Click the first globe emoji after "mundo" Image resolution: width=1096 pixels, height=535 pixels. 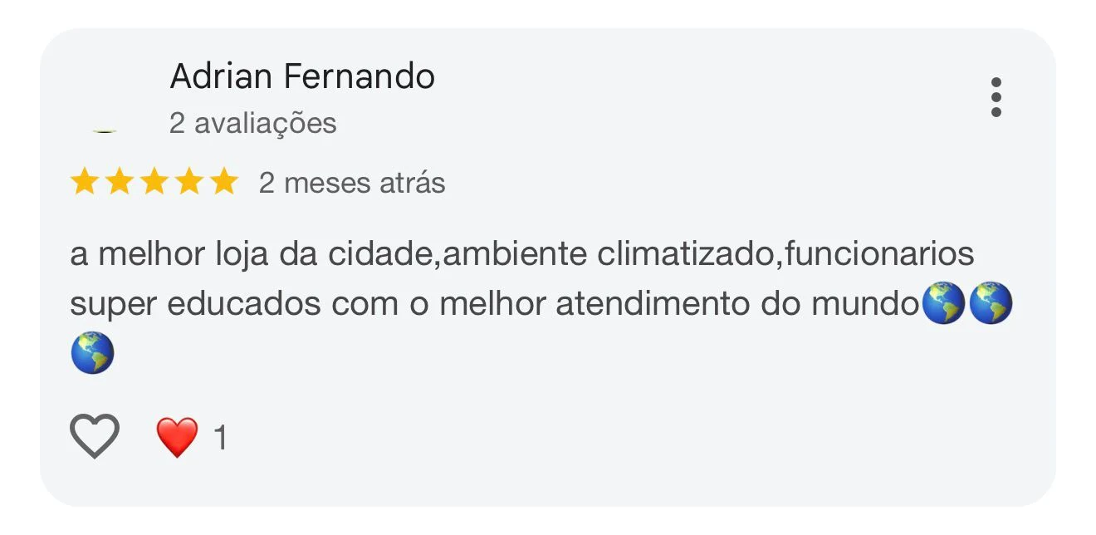[x=944, y=304]
